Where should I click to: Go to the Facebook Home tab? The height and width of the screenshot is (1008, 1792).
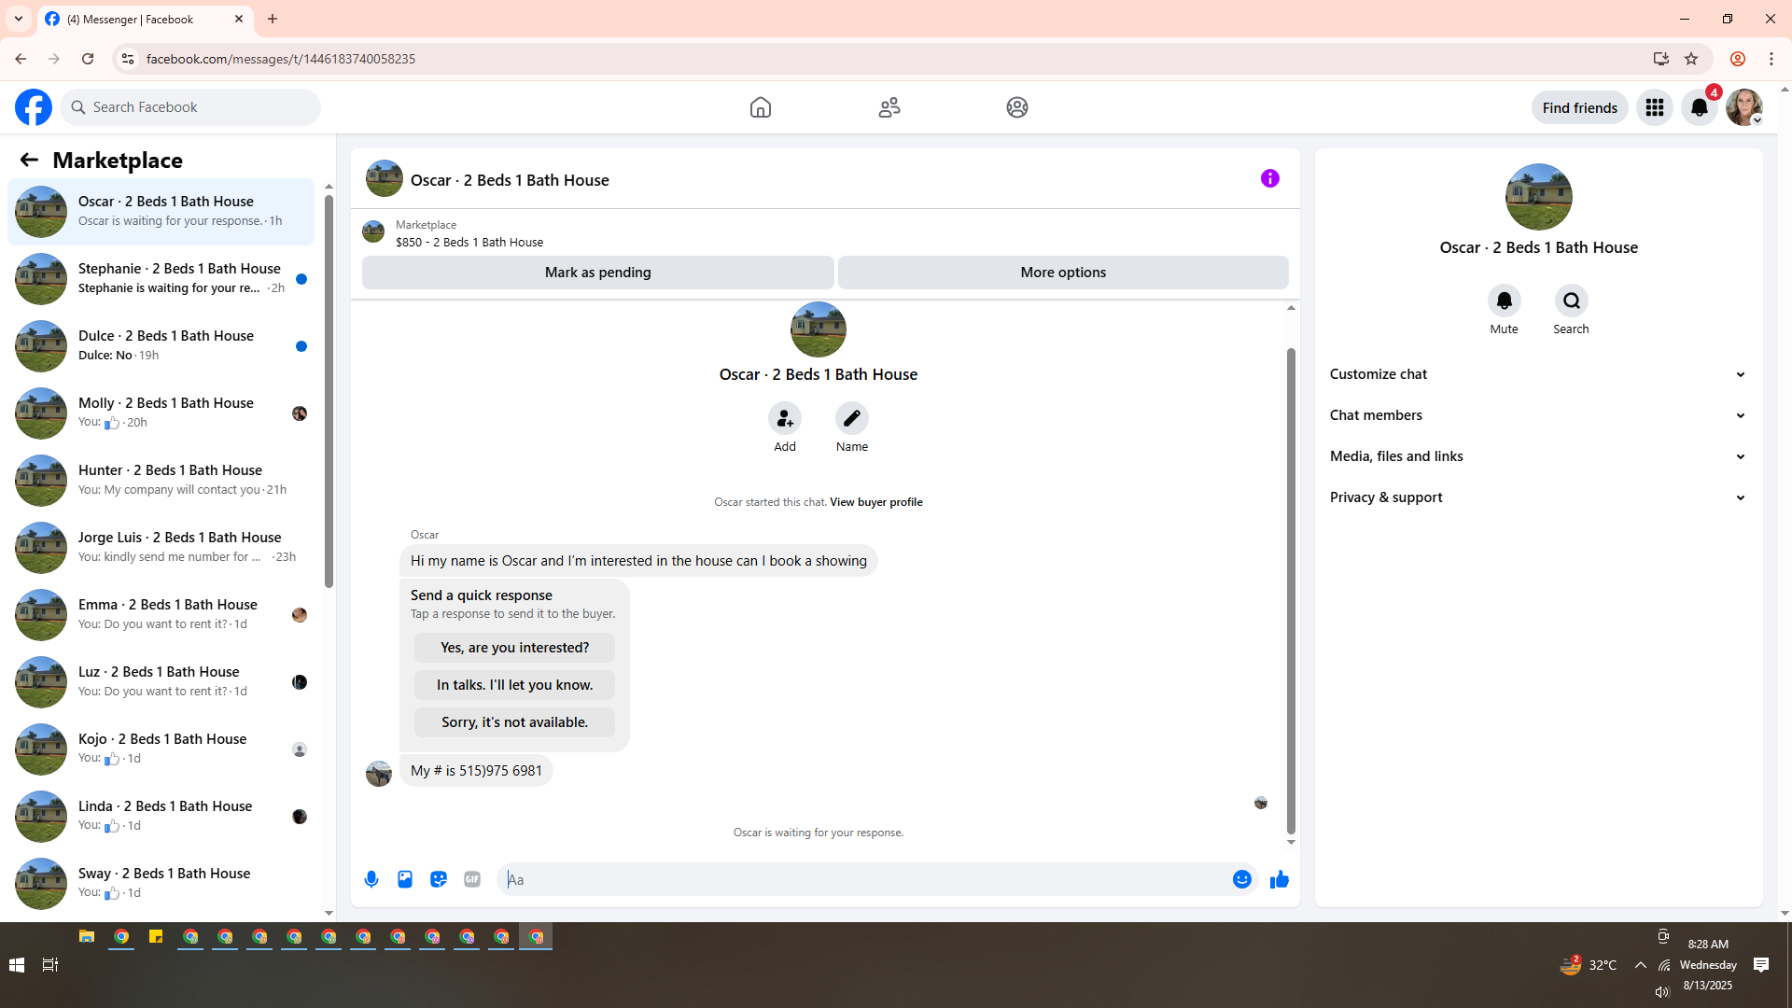point(760,107)
